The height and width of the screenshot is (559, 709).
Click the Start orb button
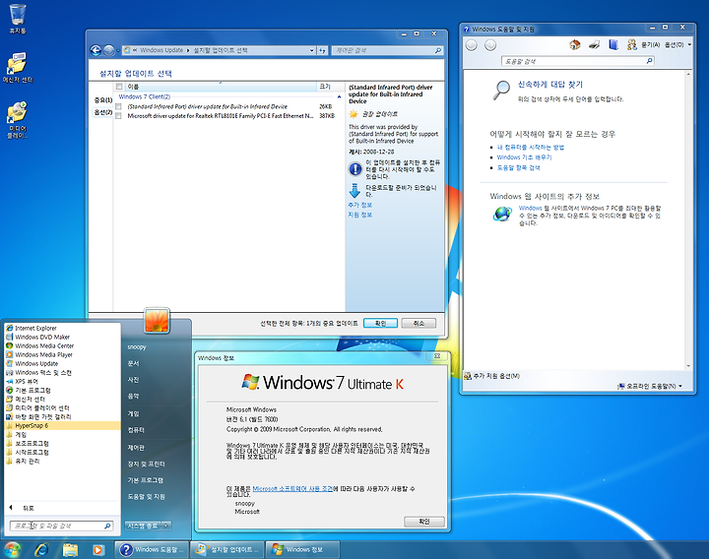[x=12, y=549]
